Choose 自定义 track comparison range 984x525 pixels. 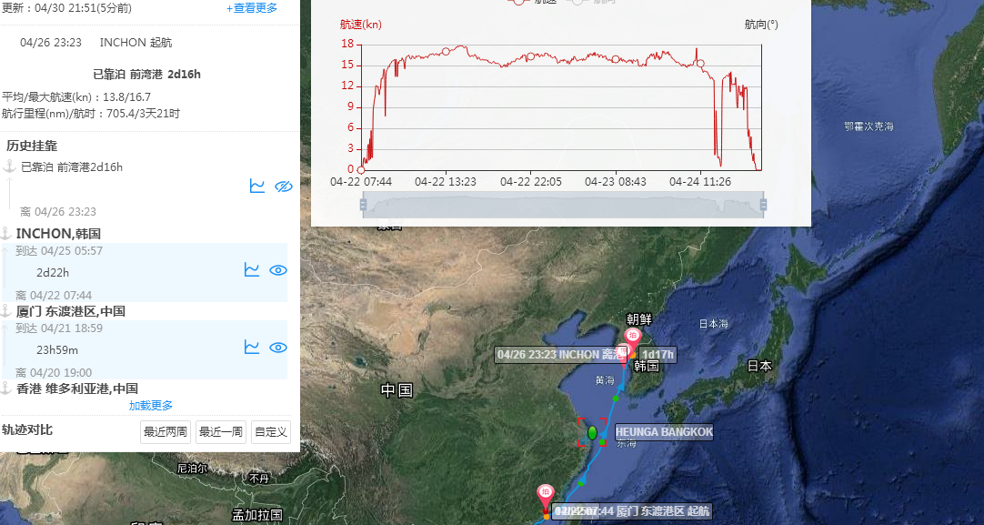click(x=271, y=432)
